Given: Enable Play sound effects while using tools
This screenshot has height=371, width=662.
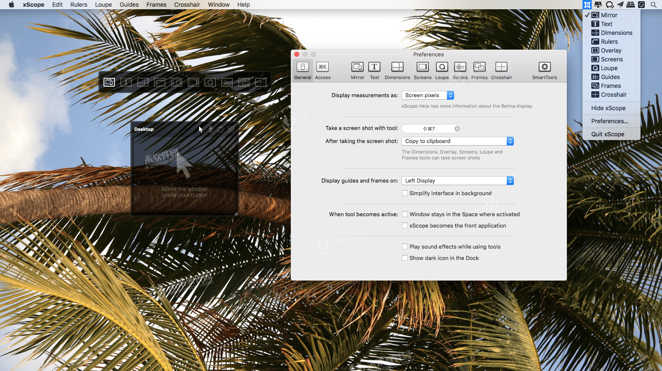Looking at the screenshot, I should [405, 246].
